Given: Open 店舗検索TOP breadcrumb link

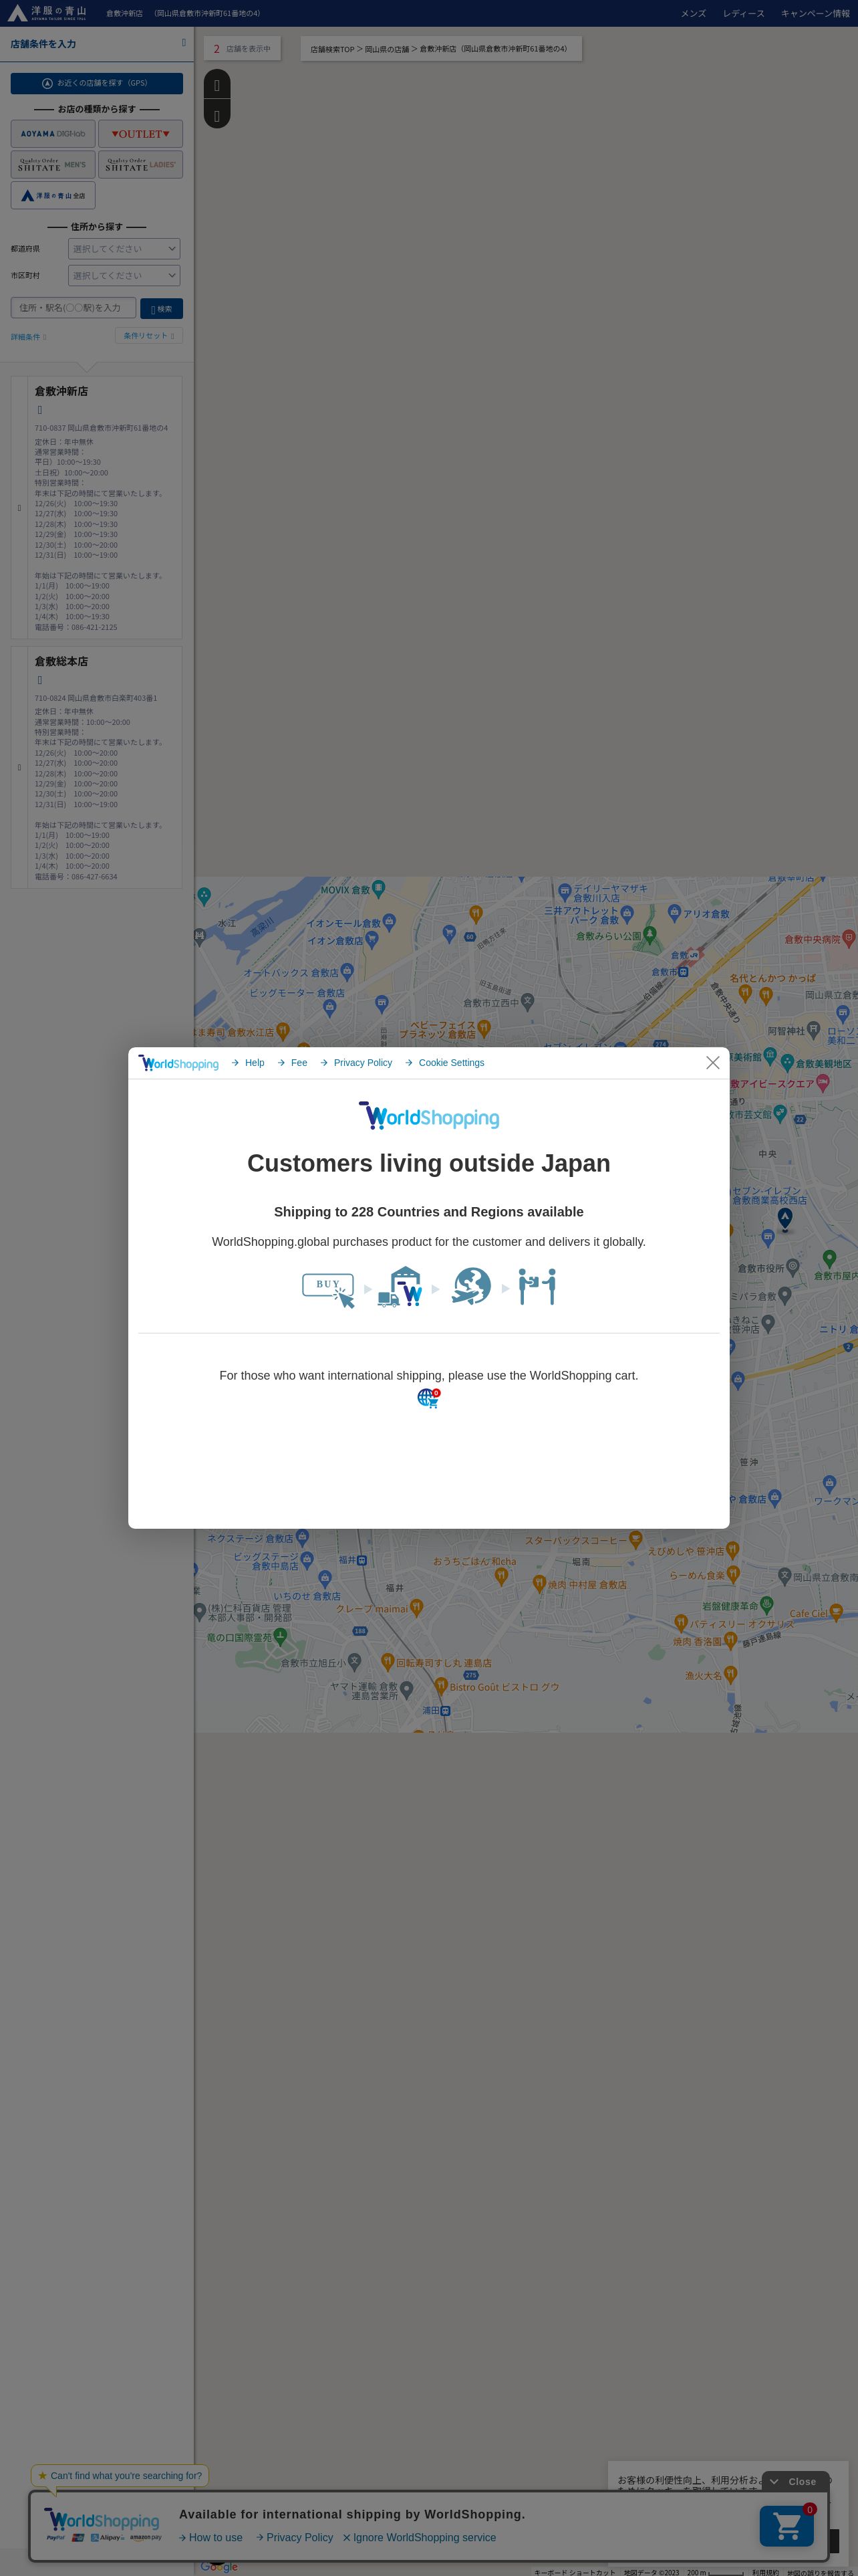Looking at the screenshot, I should click(x=331, y=49).
